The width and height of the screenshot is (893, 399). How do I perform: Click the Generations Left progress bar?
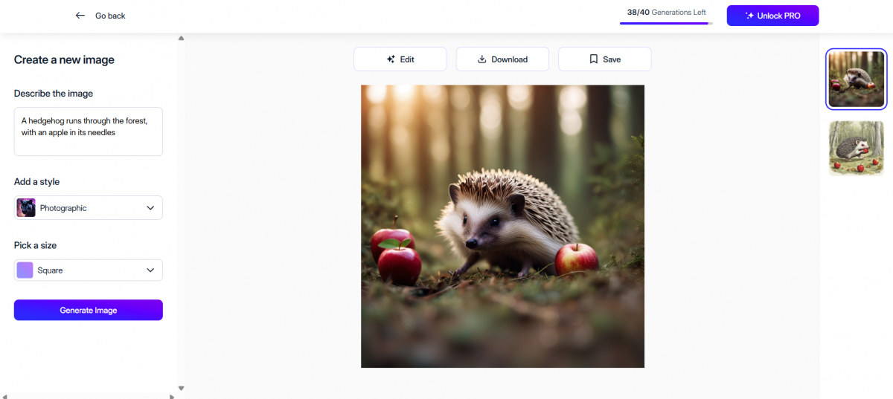(666, 23)
